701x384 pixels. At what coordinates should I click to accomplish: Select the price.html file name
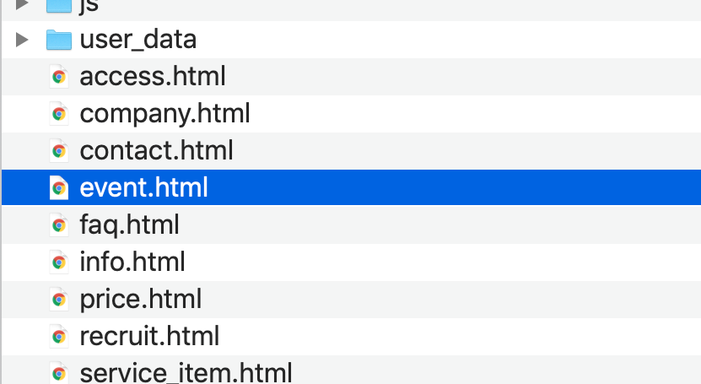tap(140, 300)
